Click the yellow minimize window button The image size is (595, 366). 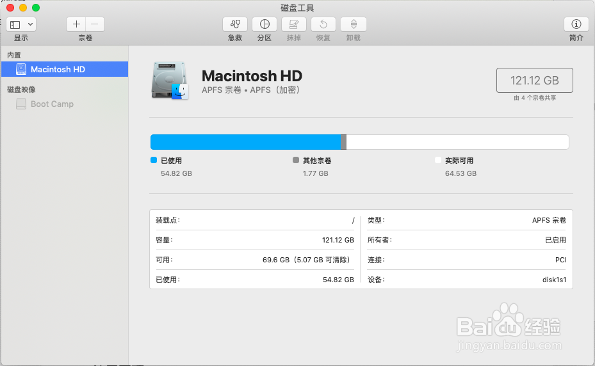23,8
